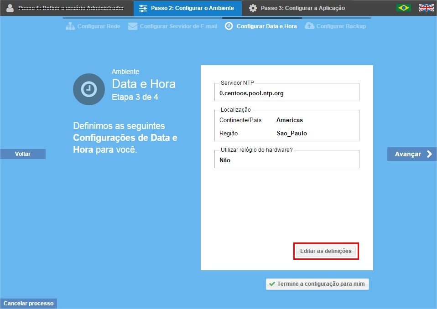
Task: Open the Configurar Rede network icon
Action: tap(70, 26)
